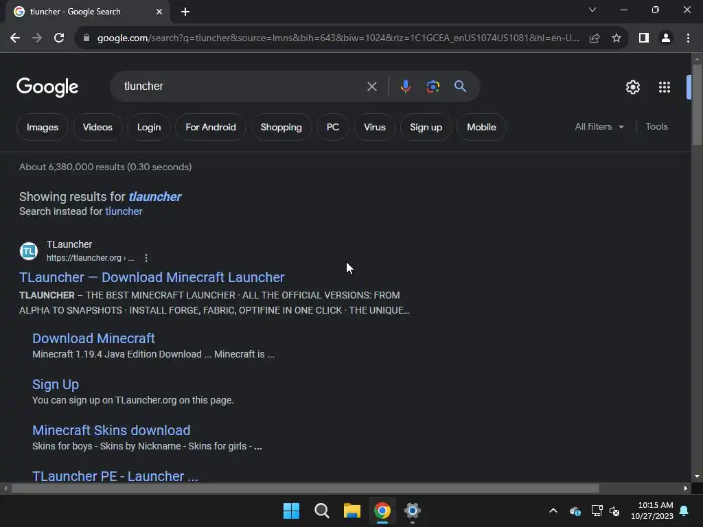This screenshot has height=527, width=703.
Task: Open the notification bell
Action: [684, 511]
